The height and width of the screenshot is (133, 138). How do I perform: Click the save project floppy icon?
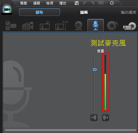pos(77,3)
